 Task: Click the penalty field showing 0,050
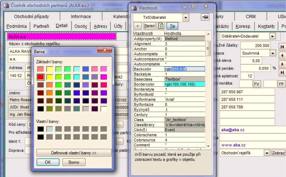click(x=255, y=68)
